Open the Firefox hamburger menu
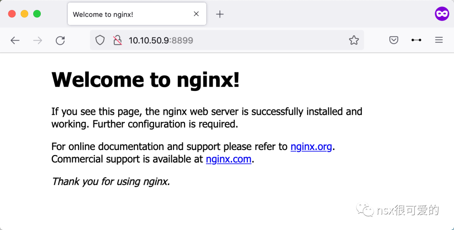Viewport: 454px width, 230px height. coord(439,40)
